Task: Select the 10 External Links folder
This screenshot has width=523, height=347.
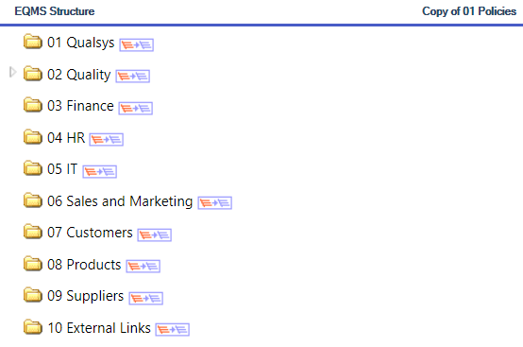Action: (99, 328)
